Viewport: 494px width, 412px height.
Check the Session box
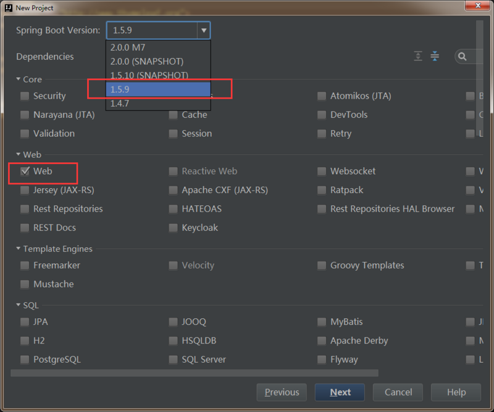click(173, 134)
